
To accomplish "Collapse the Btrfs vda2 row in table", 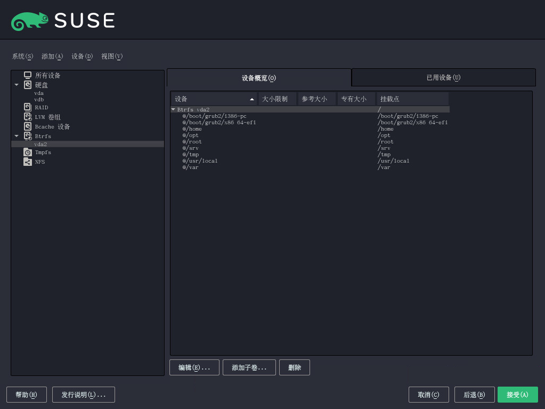I will point(173,109).
